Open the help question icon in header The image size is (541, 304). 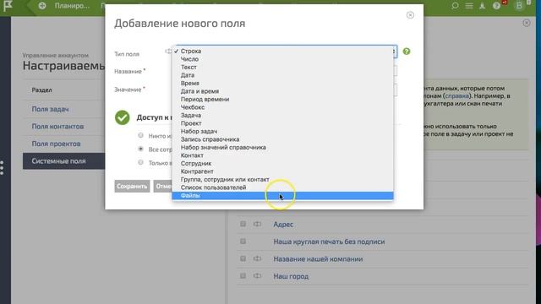[496, 6]
